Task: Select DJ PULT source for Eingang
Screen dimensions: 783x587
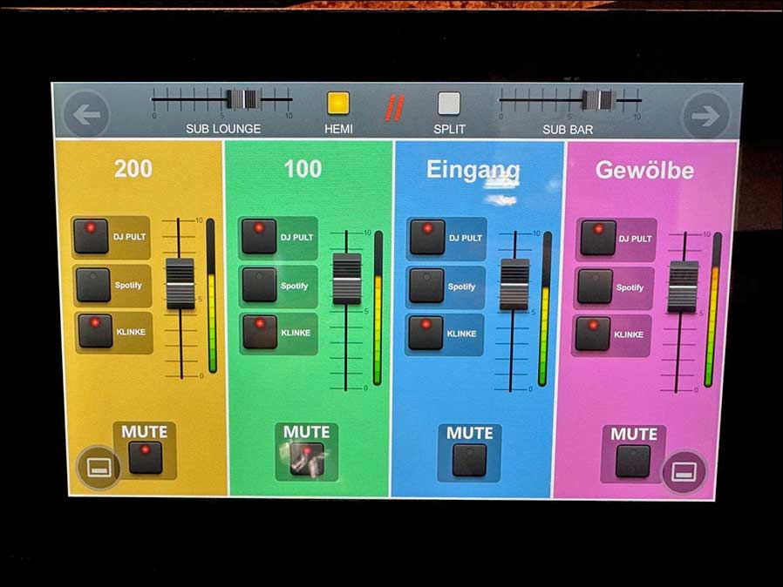Action: coord(427,237)
